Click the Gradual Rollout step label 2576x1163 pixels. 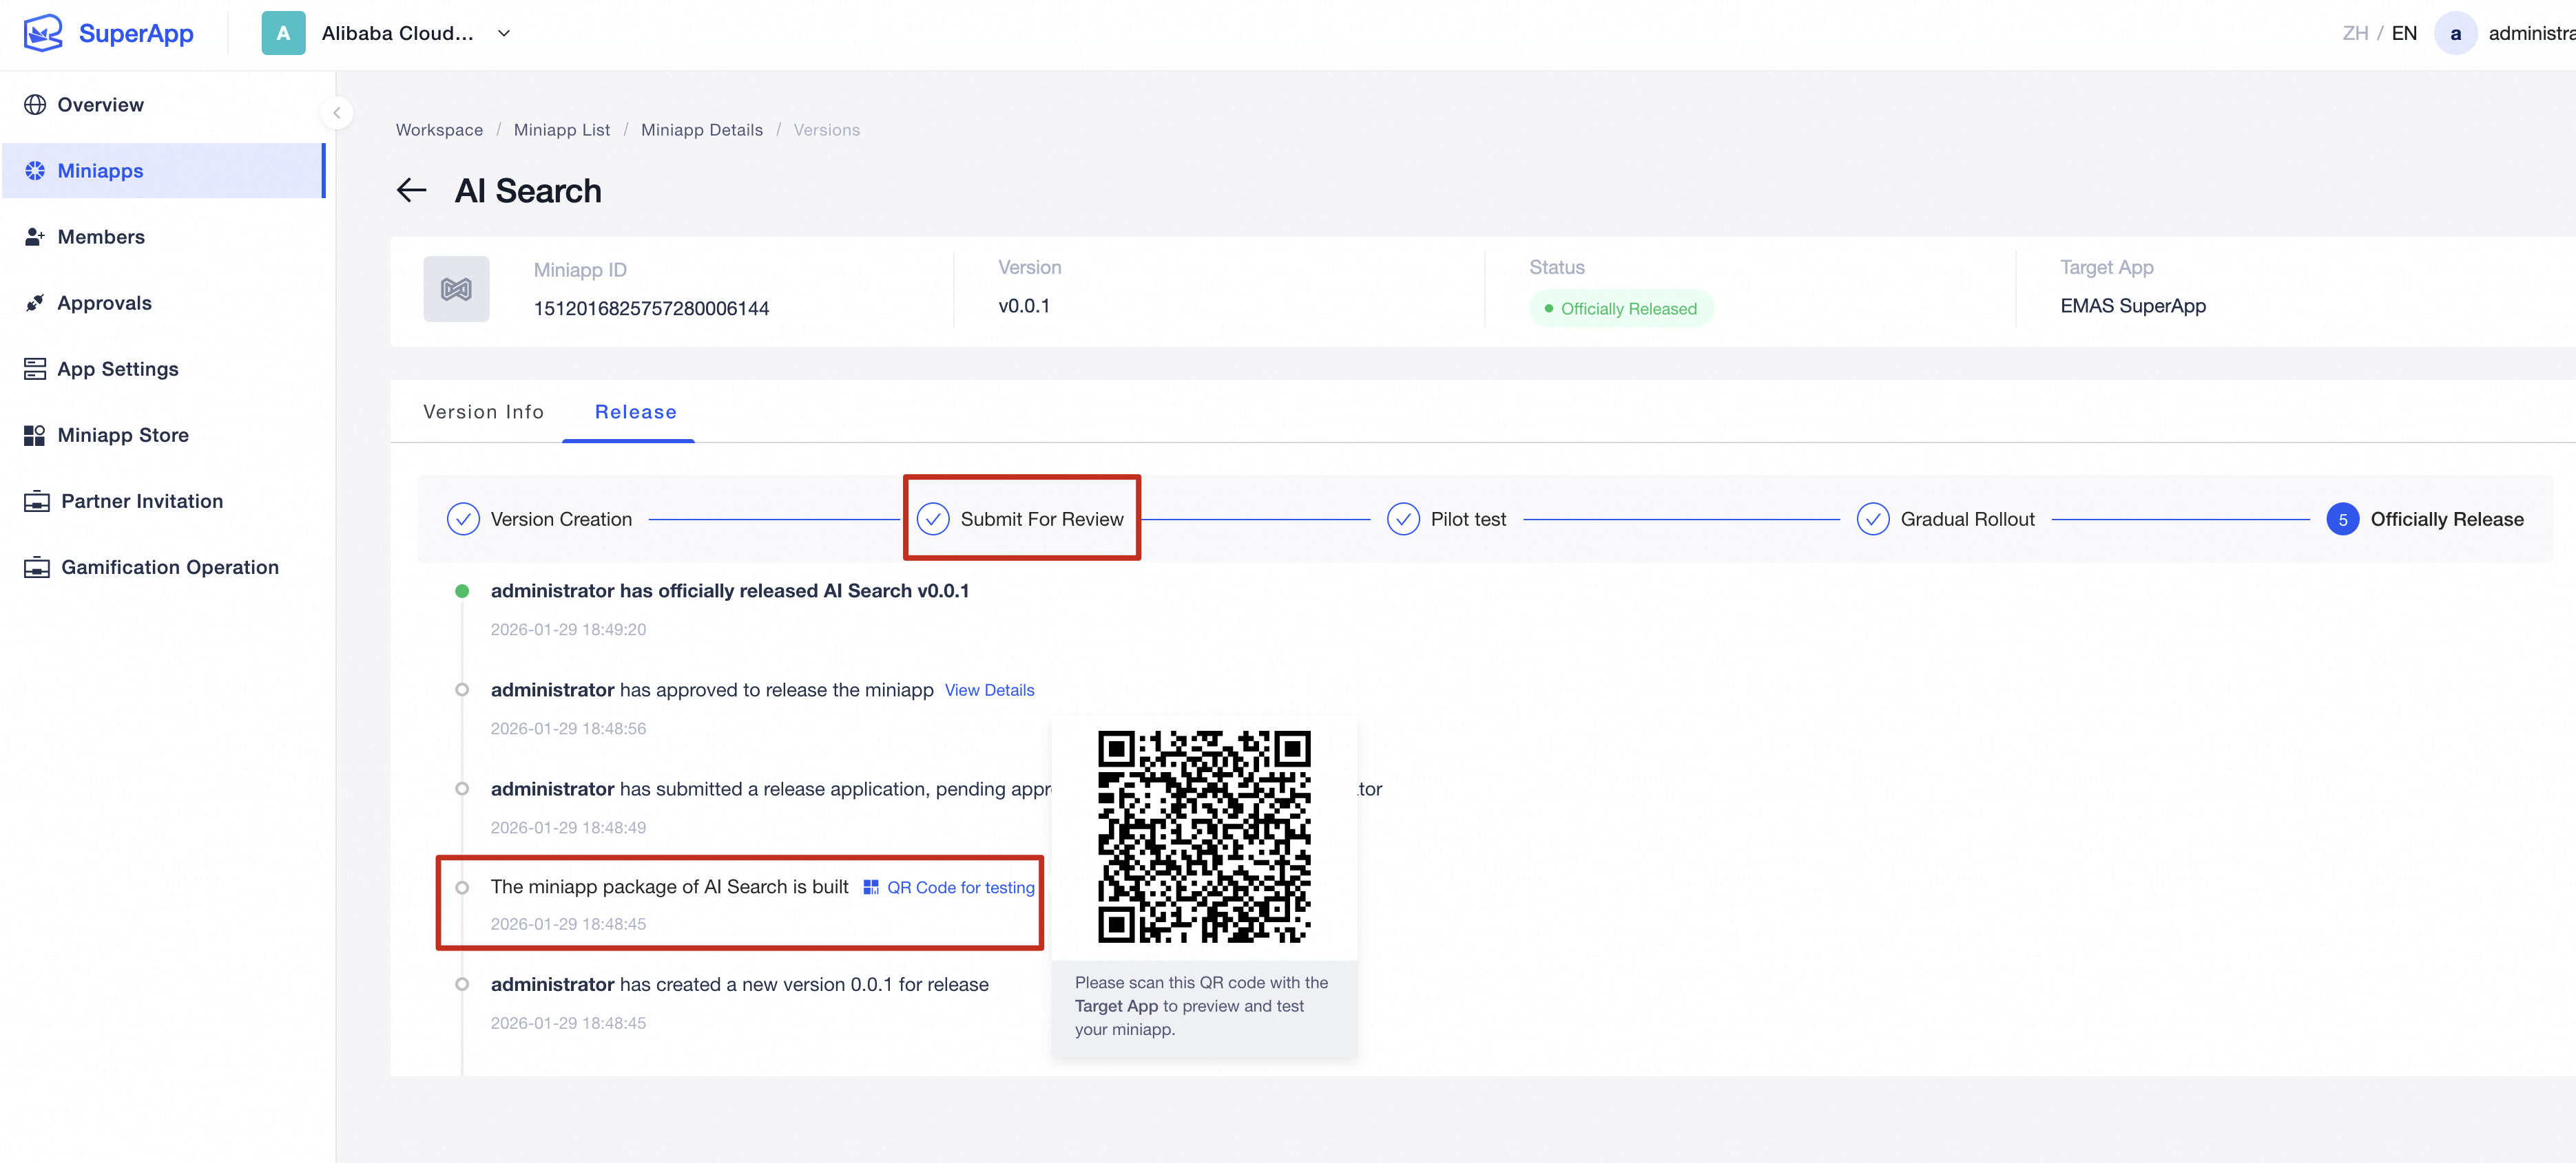[1967, 519]
